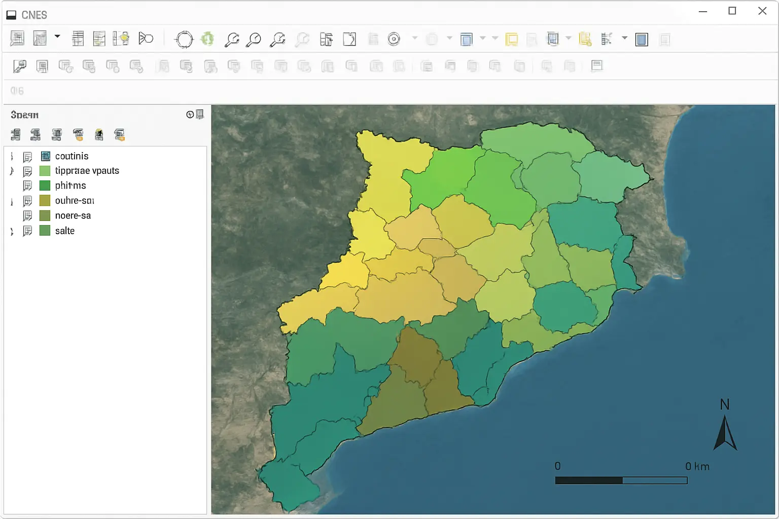Open the dropdown arrow next to the tree hierarchy icon
The height and width of the screenshot is (519, 779).
pos(624,38)
